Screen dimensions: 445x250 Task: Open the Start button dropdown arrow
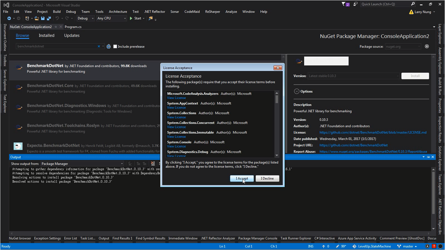[x=144, y=18]
